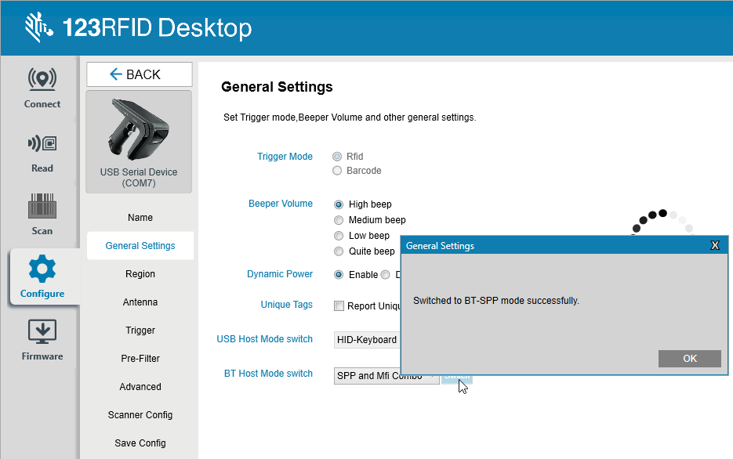
Task: Open the Scanner Config menu item
Action: (x=140, y=415)
